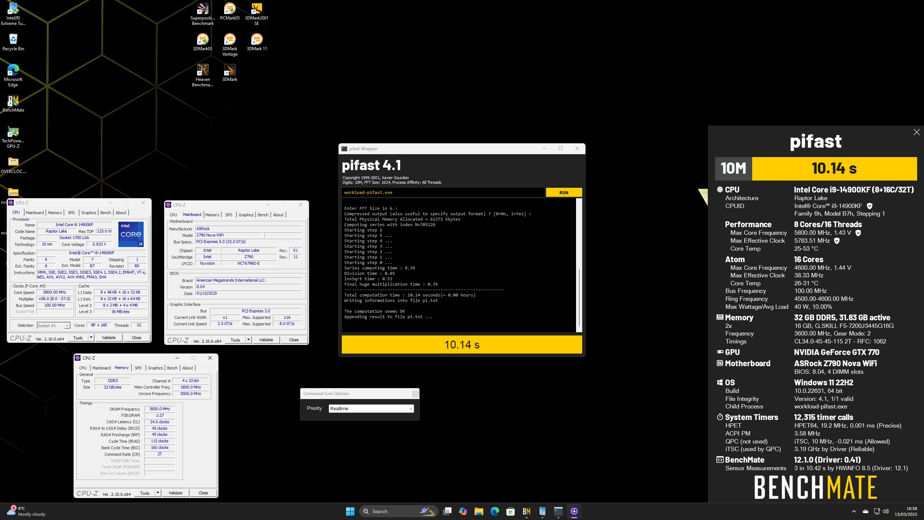Click the yellow RUN button in pifast
Viewport: 924px width, 520px height.
tap(564, 192)
